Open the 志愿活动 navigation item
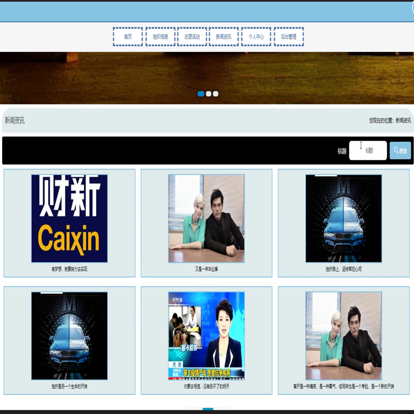The width and height of the screenshot is (414, 414). [192, 37]
